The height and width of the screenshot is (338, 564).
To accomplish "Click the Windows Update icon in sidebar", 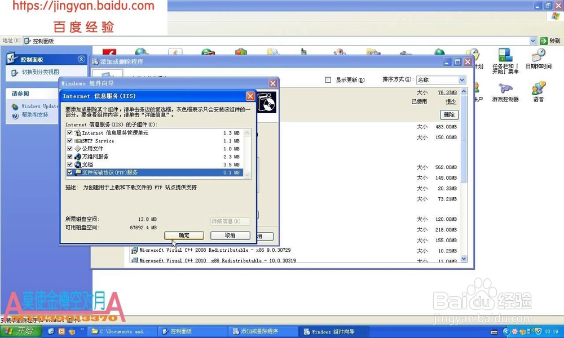I will 15,106.
